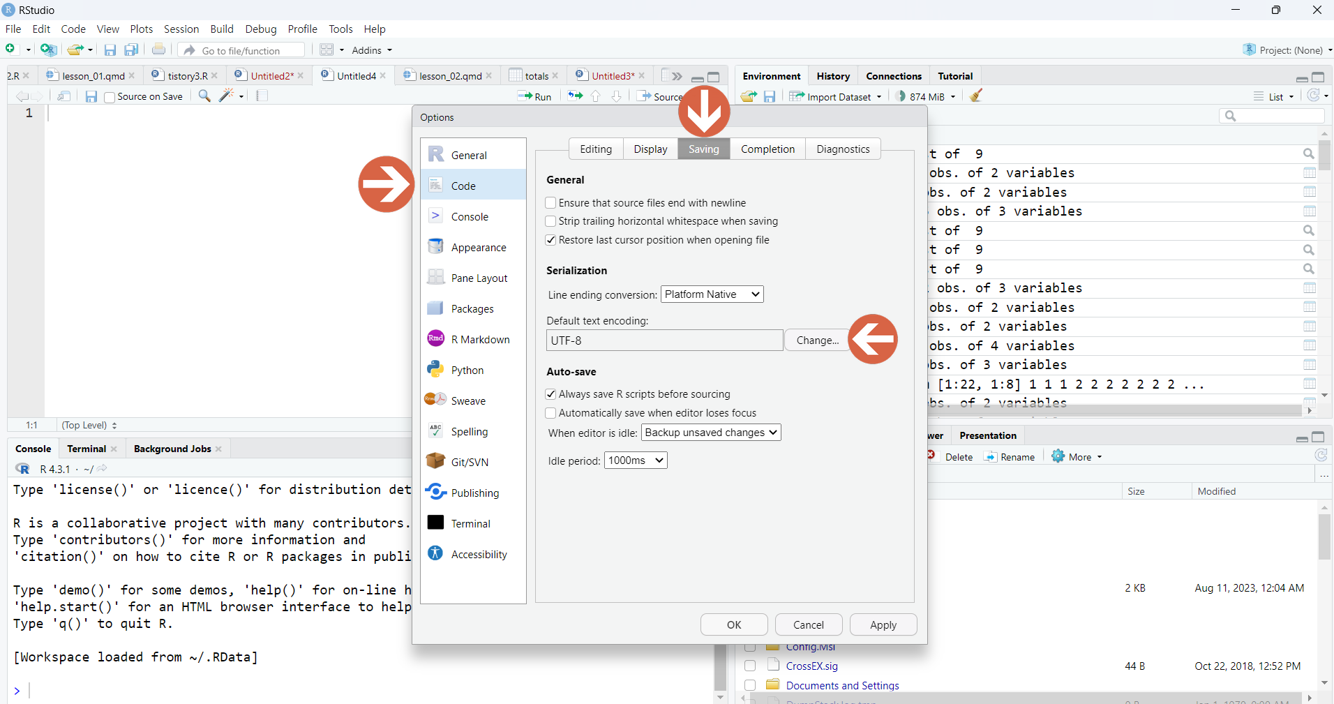This screenshot has width=1334, height=704.
Task: Click OK in the Options dialog
Action: tap(734, 624)
